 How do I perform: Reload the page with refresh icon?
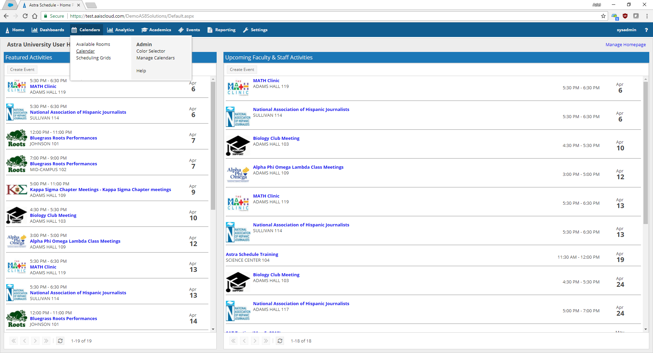(25, 16)
